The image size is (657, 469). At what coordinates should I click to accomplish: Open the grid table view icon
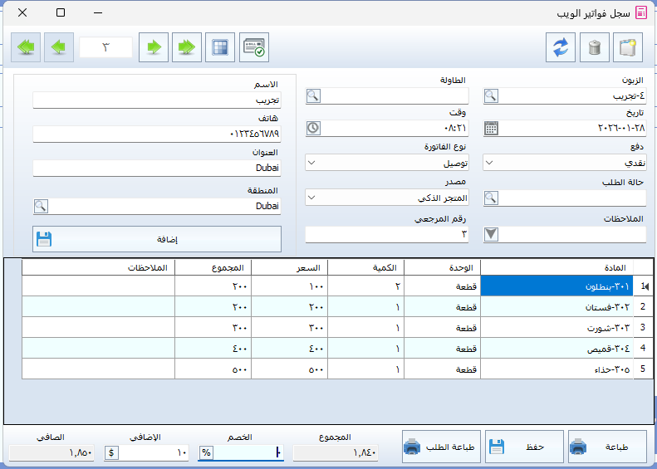(220, 47)
